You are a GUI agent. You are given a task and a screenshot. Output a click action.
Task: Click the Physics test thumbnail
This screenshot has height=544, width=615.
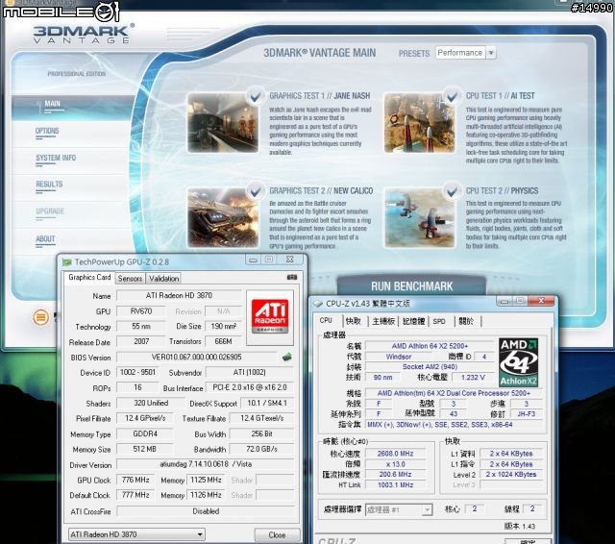click(420, 217)
